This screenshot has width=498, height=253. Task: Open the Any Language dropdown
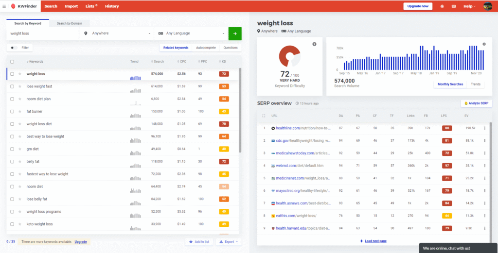191,34
